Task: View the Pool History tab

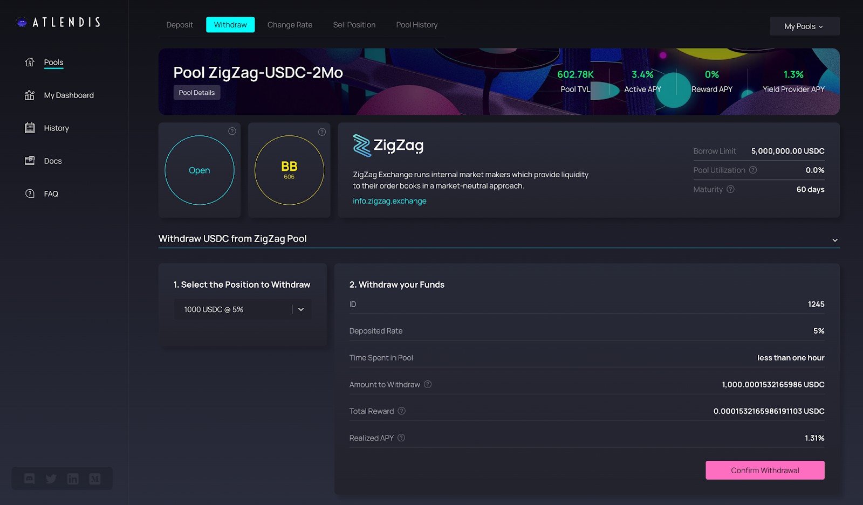Action: point(417,25)
